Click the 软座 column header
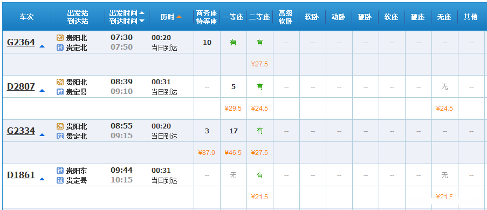Image resolution: width=487 pixels, height=210 pixels. click(392, 17)
